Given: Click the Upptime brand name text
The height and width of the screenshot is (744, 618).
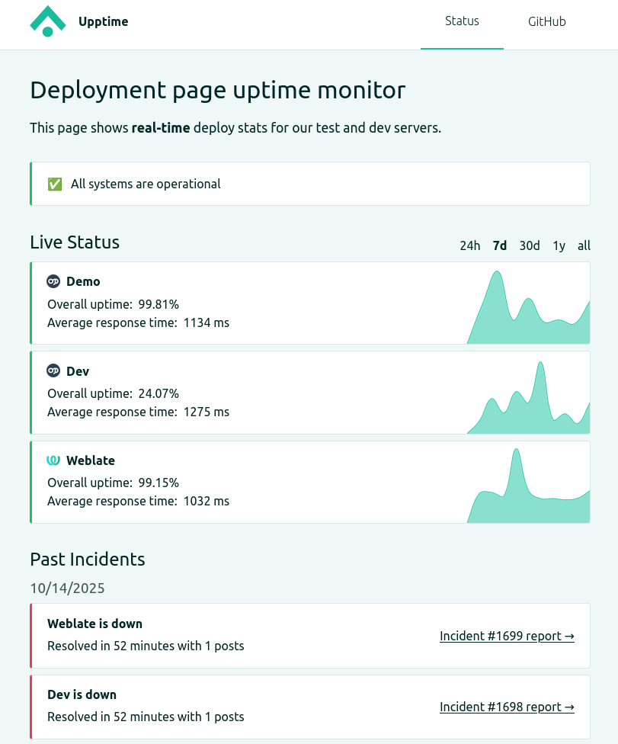Looking at the screenshot, I should pyautogui.click(x=103, y=21).
